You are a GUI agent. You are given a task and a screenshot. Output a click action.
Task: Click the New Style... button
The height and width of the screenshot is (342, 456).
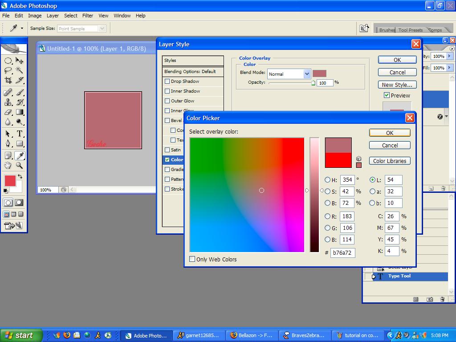[397, 85]
